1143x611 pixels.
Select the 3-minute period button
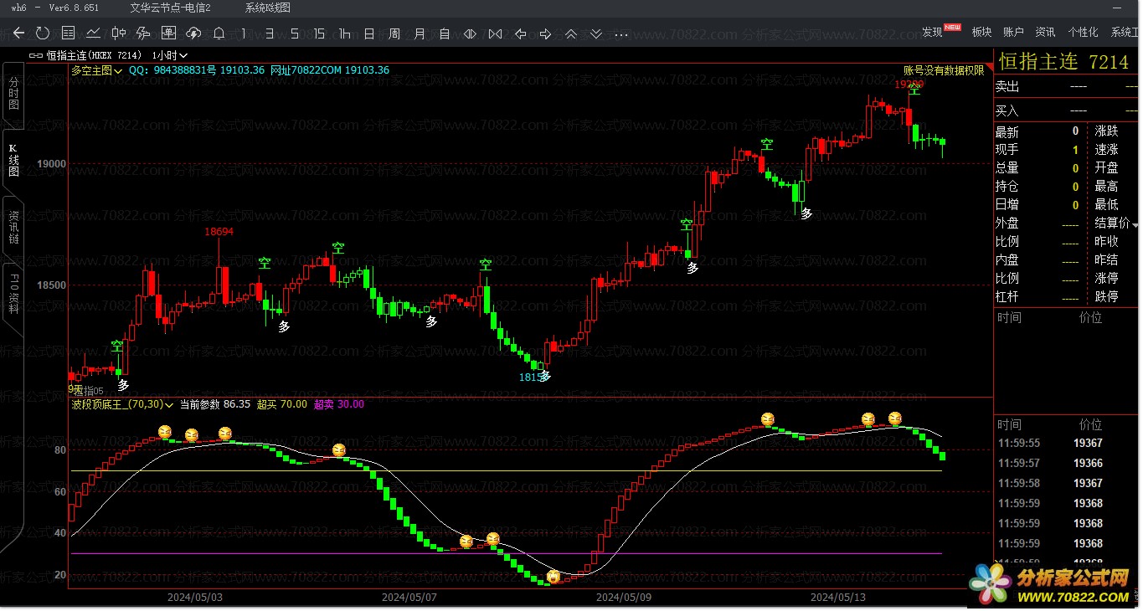click(269, 33)
